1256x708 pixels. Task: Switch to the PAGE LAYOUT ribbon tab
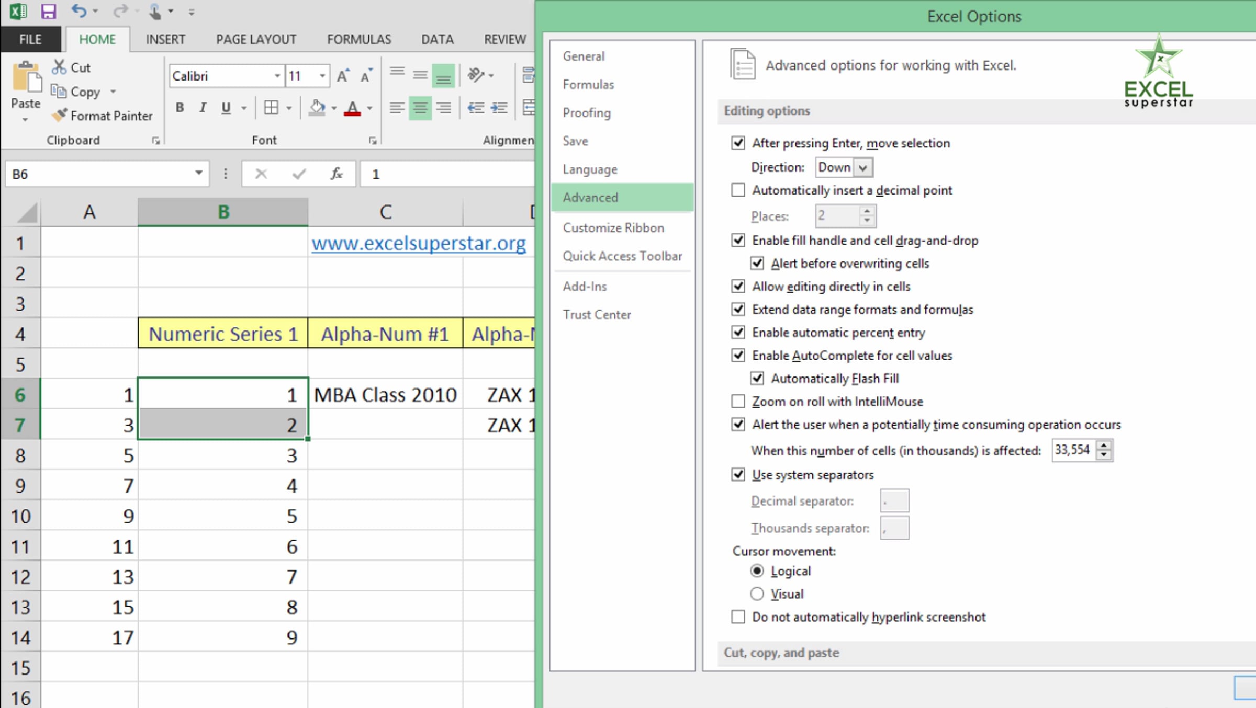256,40
